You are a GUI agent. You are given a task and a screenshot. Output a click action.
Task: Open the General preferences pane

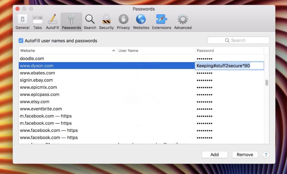click(22, 22)
